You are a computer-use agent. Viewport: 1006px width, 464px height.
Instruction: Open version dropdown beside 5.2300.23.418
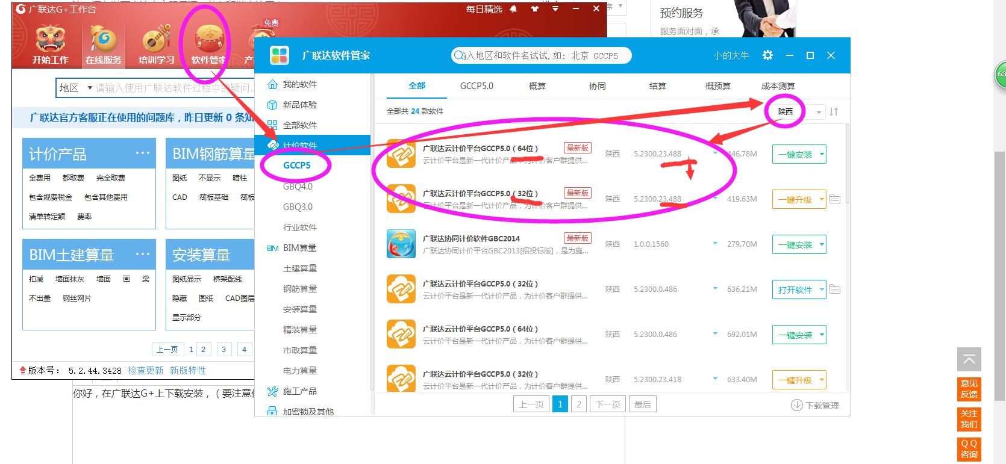tap(715, 379)
